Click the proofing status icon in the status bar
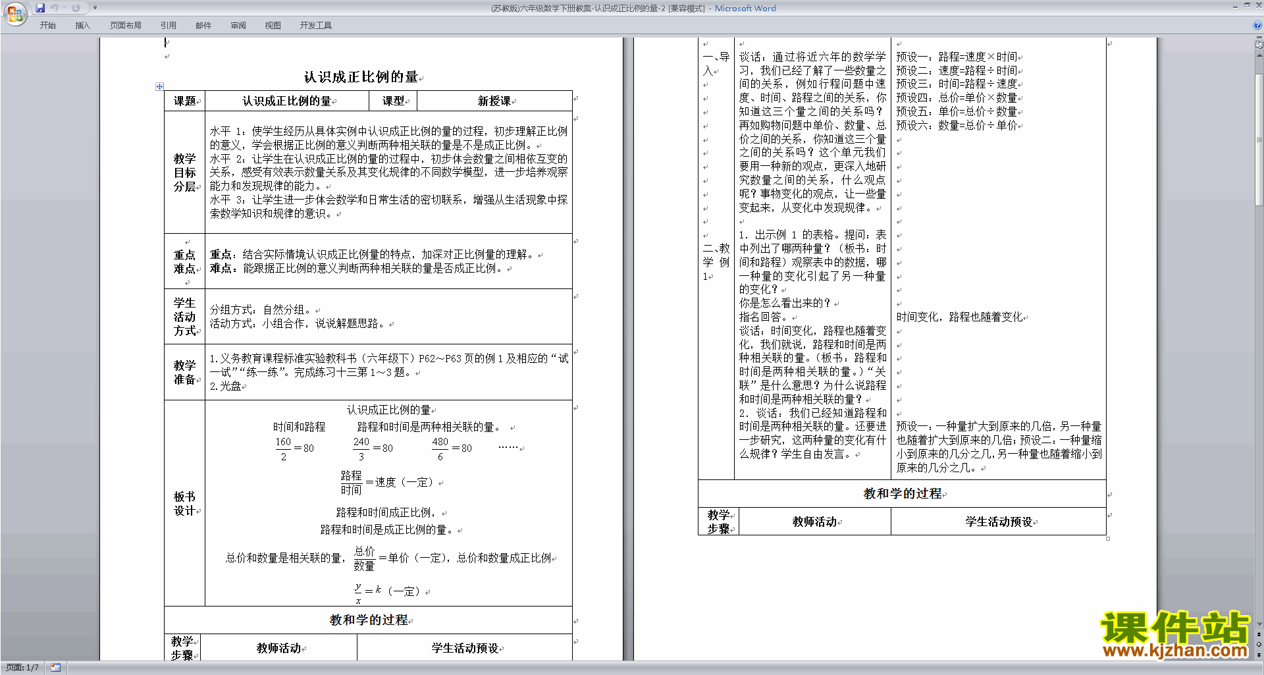This screenshot has width=1264, height=675. (x=55, y=668)
